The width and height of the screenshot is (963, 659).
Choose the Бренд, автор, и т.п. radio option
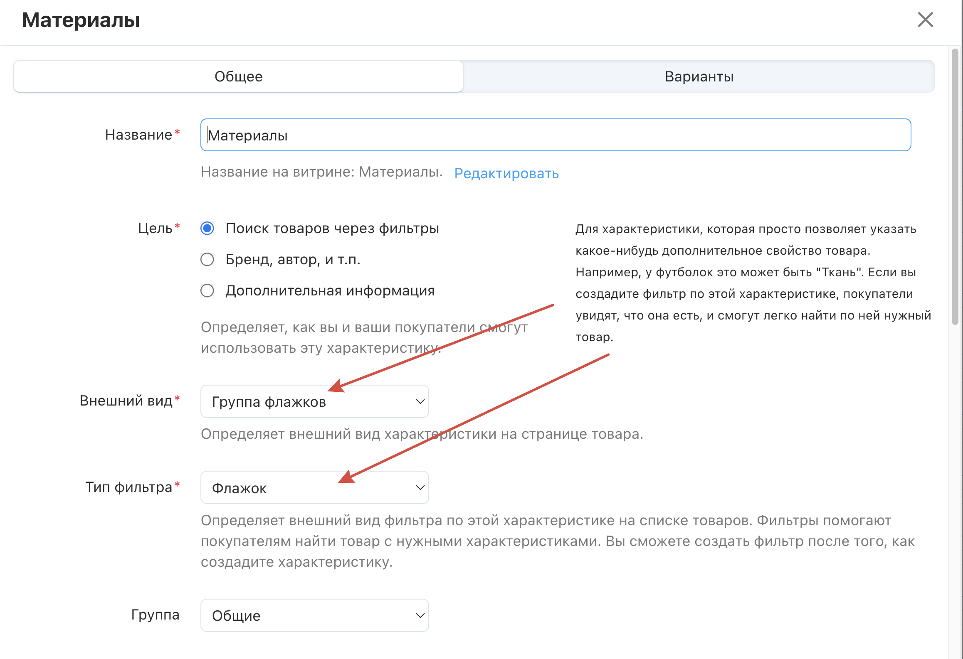point(207,259)
